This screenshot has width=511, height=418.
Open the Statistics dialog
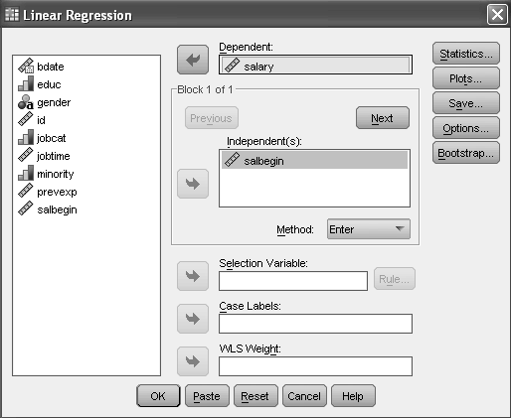tap(466, 54)
